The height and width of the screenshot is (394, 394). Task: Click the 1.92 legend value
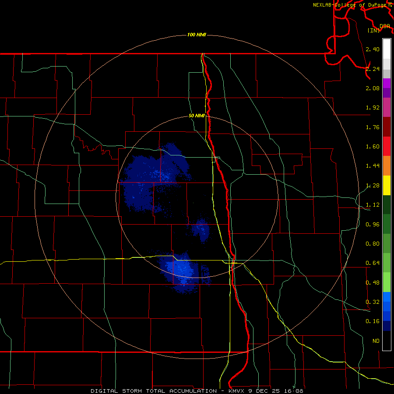click(x=373, y=108)
